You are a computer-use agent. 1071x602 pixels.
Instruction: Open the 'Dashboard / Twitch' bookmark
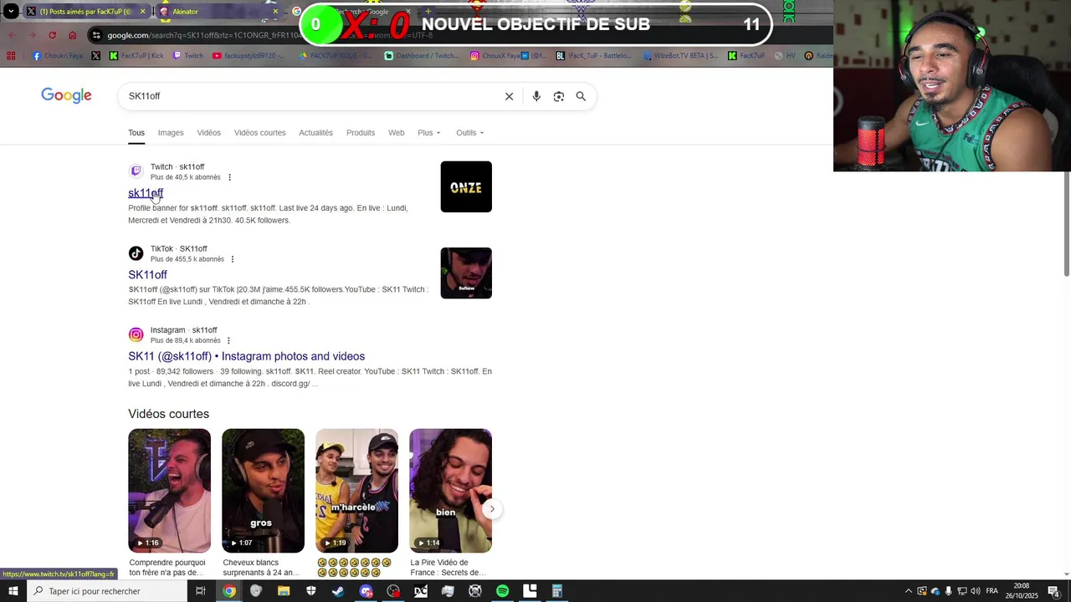[422, 56]
